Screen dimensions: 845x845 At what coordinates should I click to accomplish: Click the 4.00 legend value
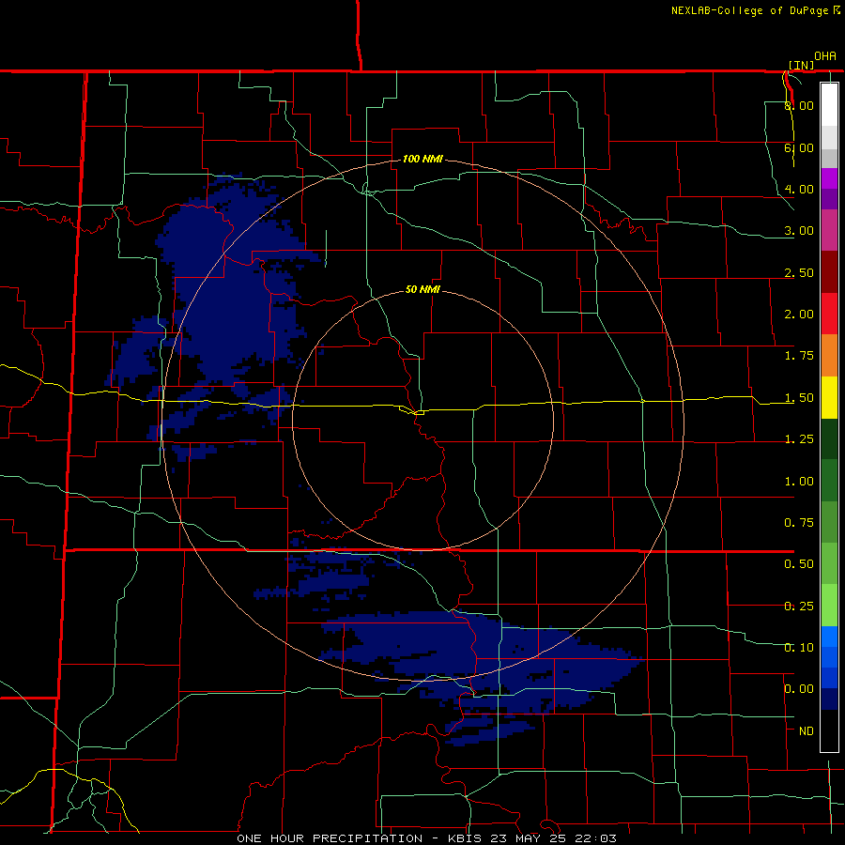pyautogui.click(x=799, y=189)
